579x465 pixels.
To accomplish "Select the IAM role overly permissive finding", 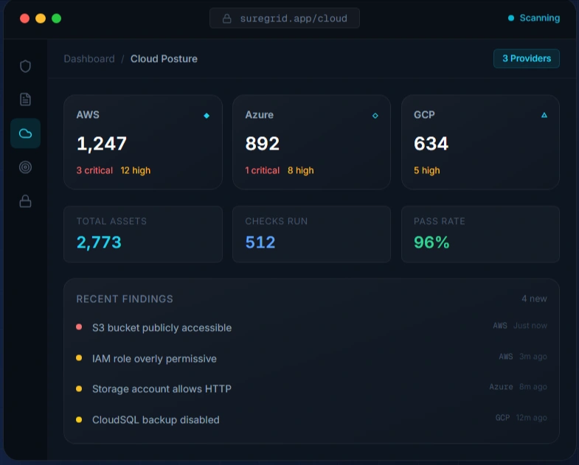I will coord(154,359).
